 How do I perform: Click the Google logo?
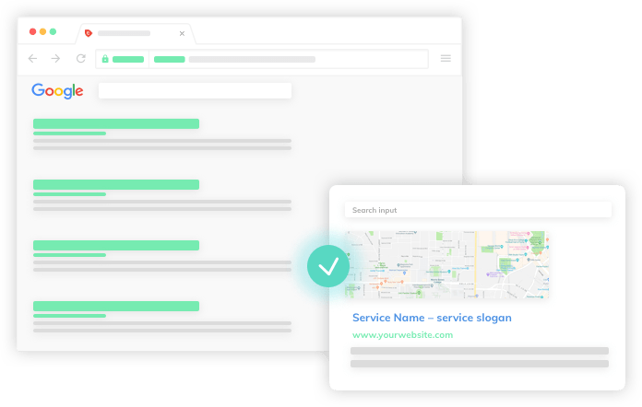tap(57, 90)
